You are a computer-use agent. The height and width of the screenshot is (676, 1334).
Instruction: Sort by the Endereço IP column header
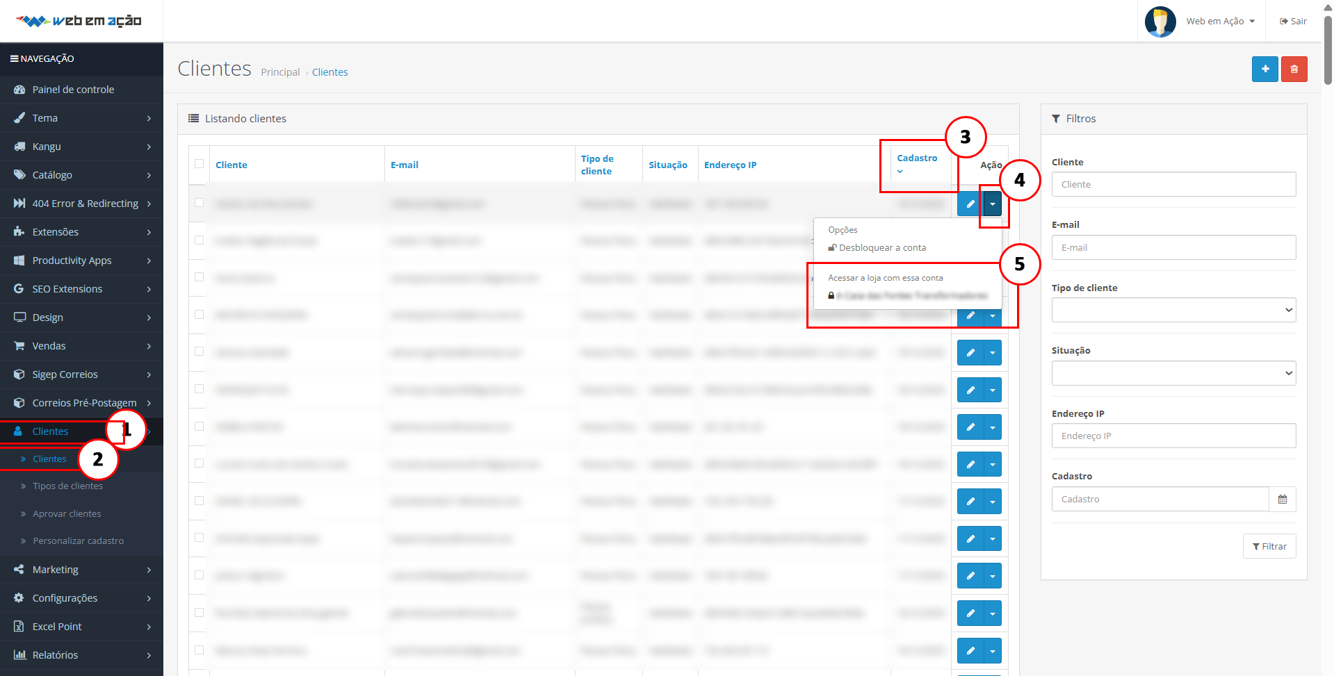[x=730, y=165]
